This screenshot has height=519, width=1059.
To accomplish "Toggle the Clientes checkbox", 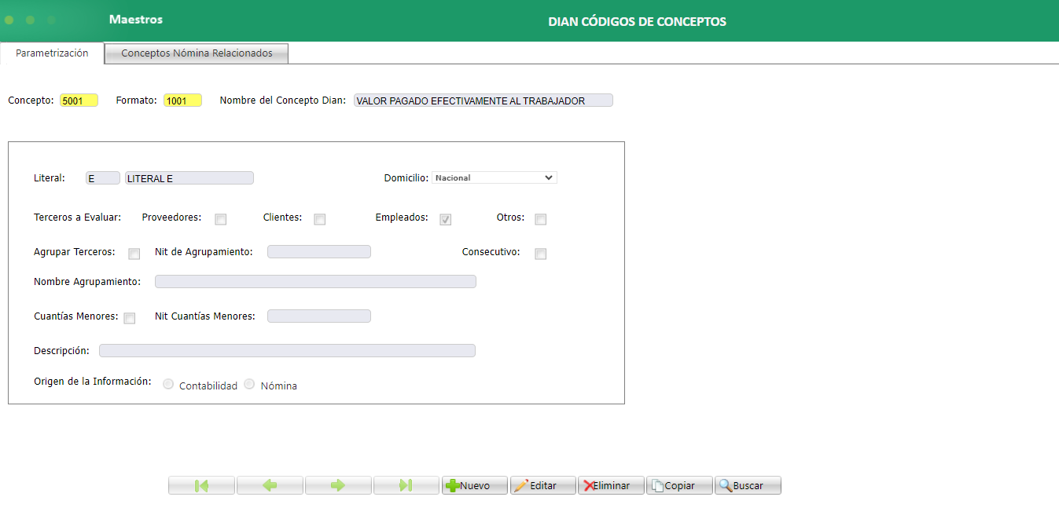I will (x=320, y=219).
